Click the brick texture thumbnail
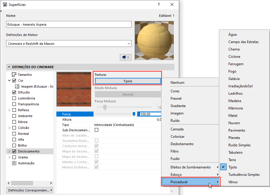Viewport: 270px width, 195px height. (74, 89)
